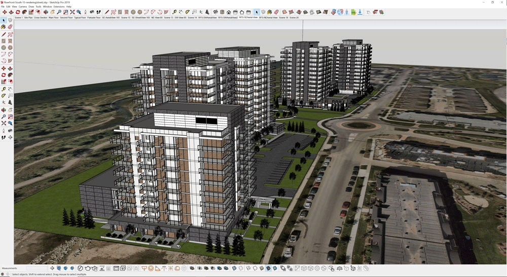Open the Extensions menu
This screenshot has width=507, height=277.
(x=59, y=7)
